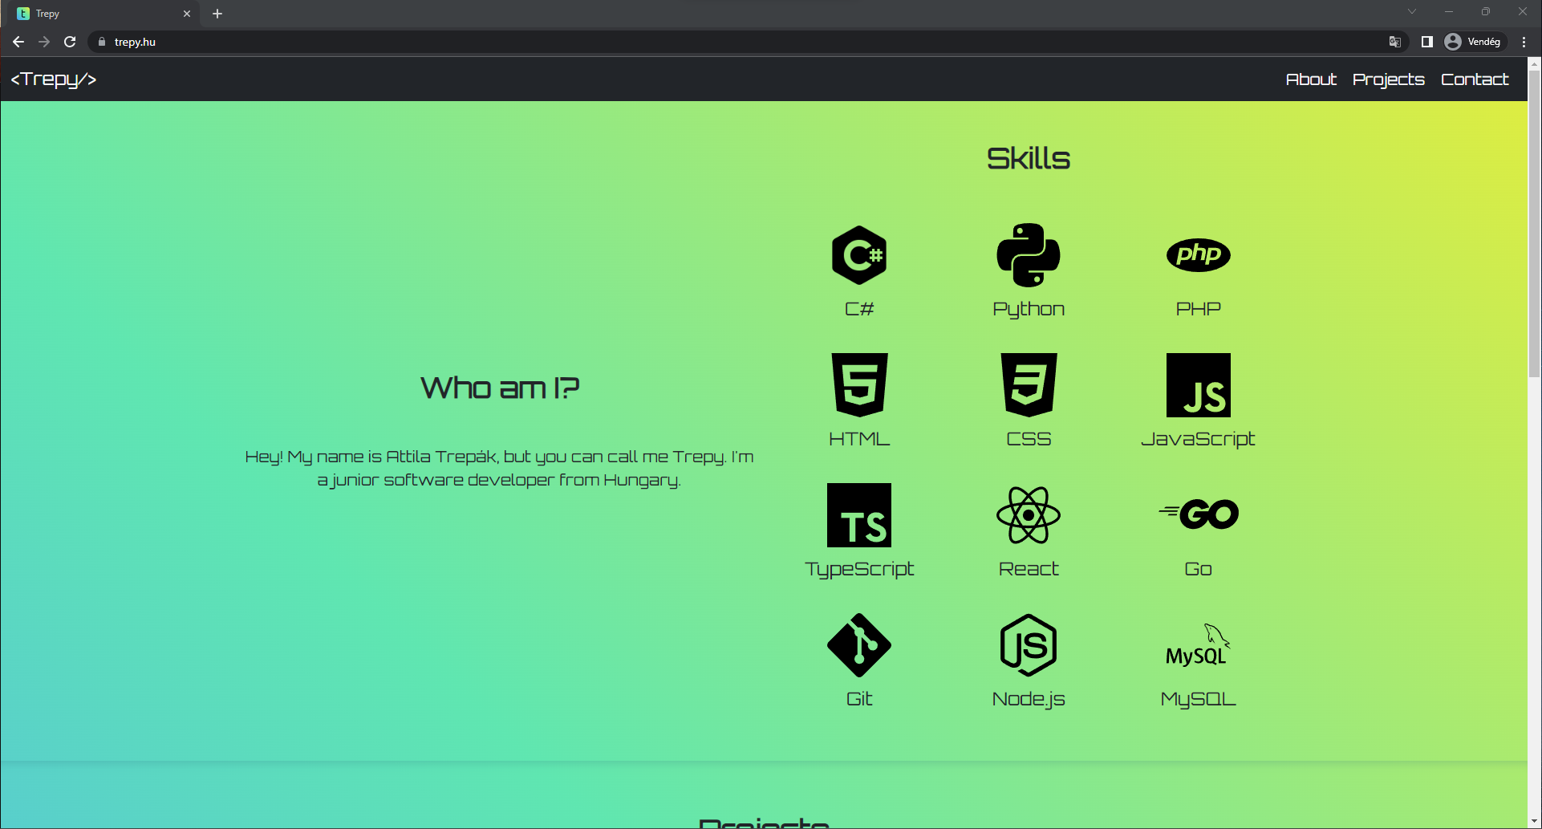
Task: Navigate to Contact section
Action: pos(1475,79)
